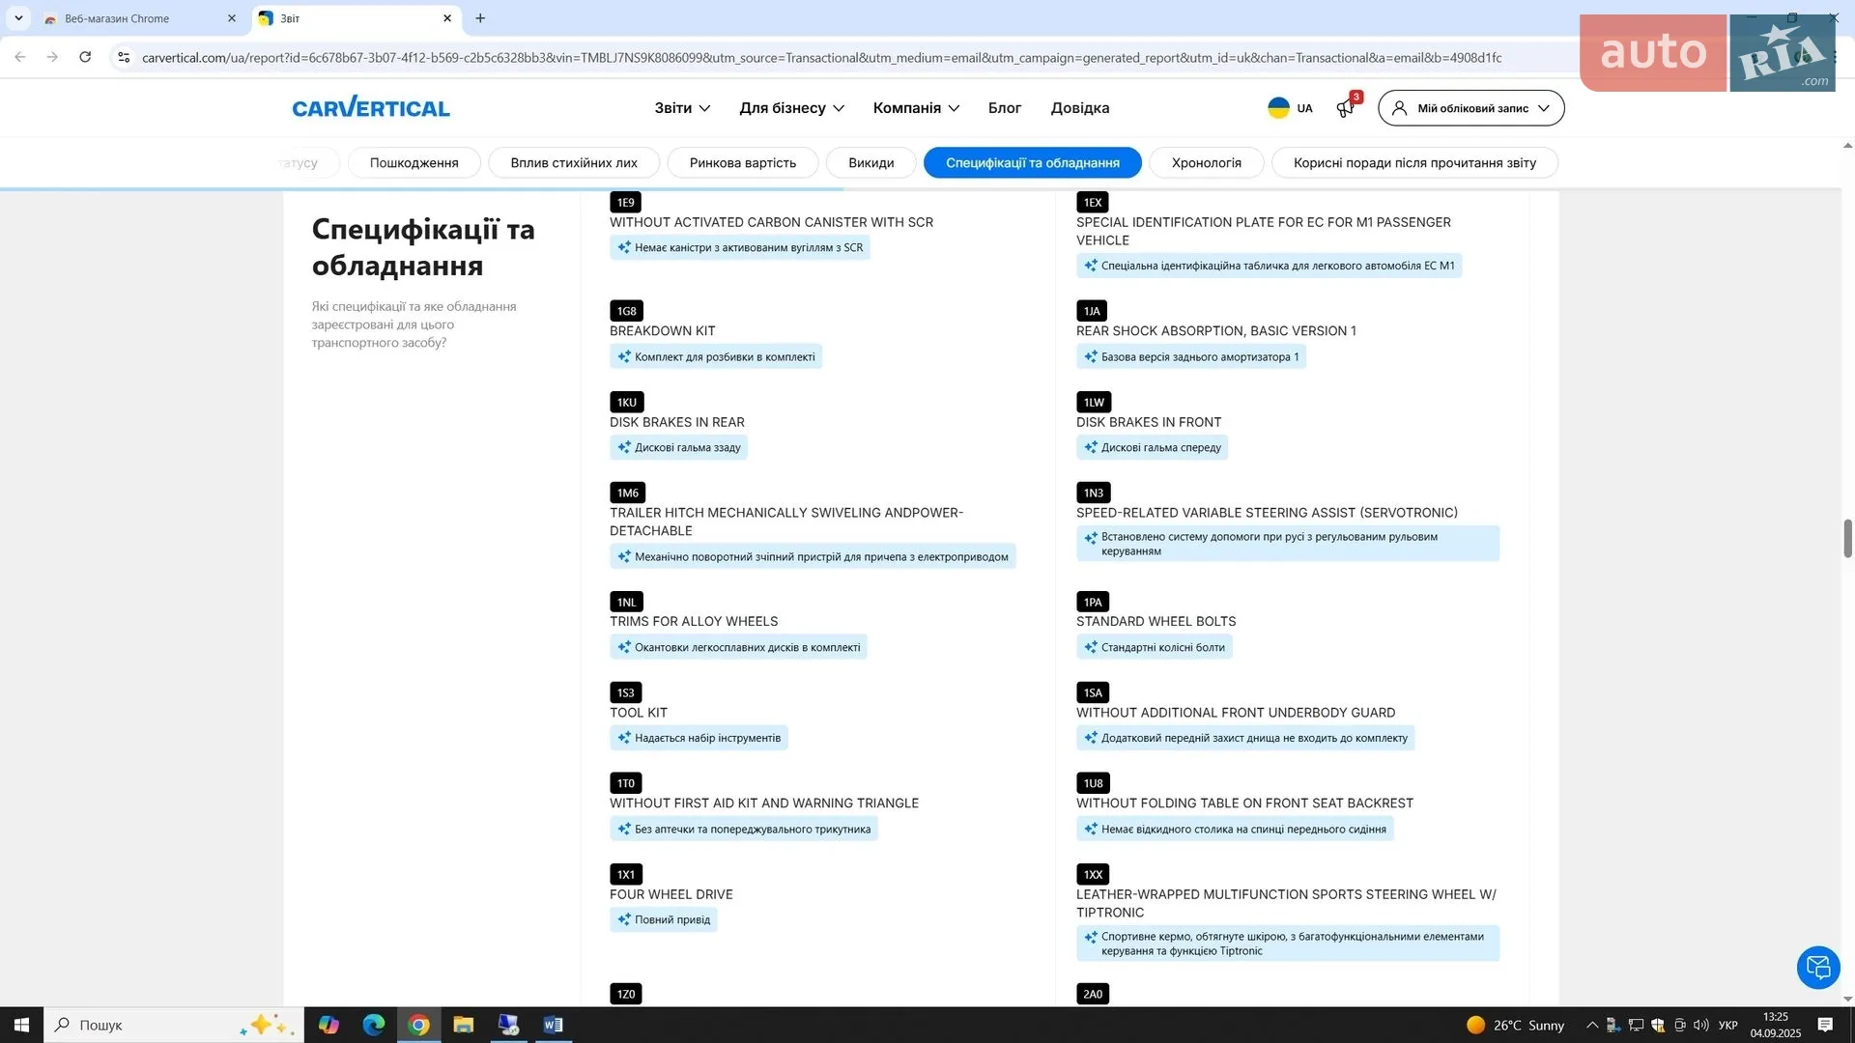
Task: Click the page vertical scrollbar thumb
Action: [1847, 538]
